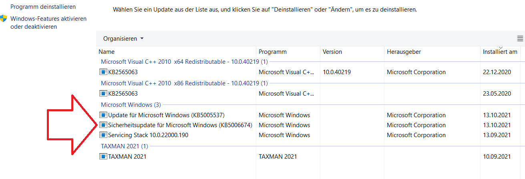The height and width of the screenshot is (179, 525).
Task: Open the Organisieren dropdown
Action: point(123,39)
